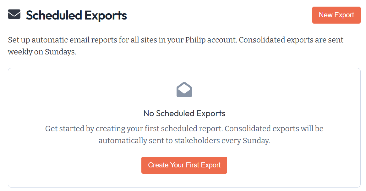Click the "Get started by creating" text
The height and width of the screenshot is (191, 366).
click(x=83, y=129)
